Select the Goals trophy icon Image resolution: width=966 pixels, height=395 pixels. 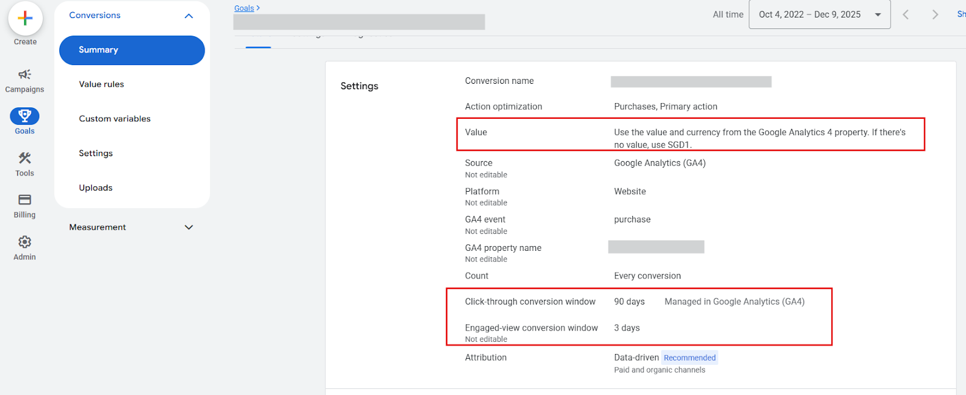(x=25, y=116)
